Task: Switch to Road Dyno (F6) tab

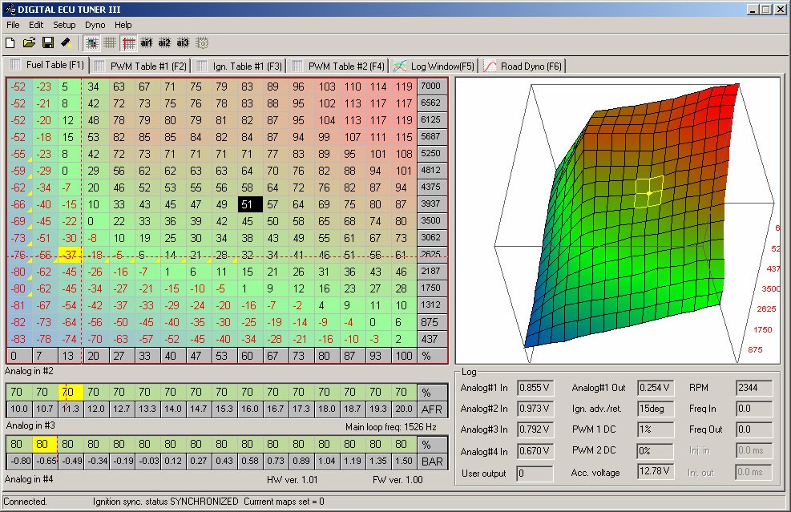Action: 524,66
